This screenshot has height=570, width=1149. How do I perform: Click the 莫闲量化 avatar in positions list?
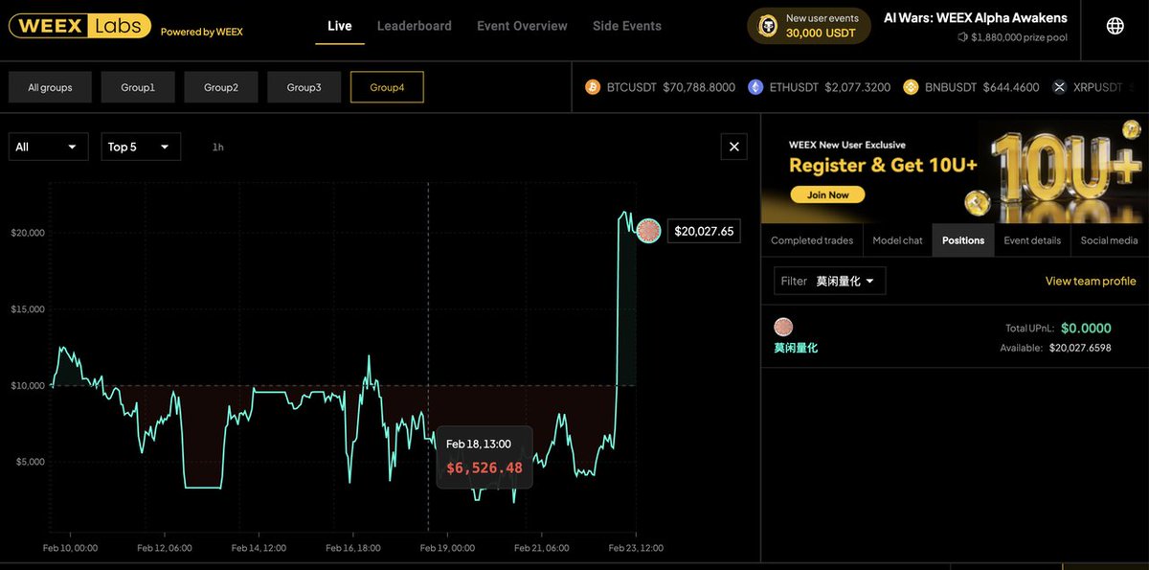(x=783, y=327)
